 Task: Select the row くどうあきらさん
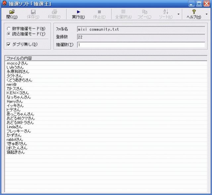[x=106, y=80]
